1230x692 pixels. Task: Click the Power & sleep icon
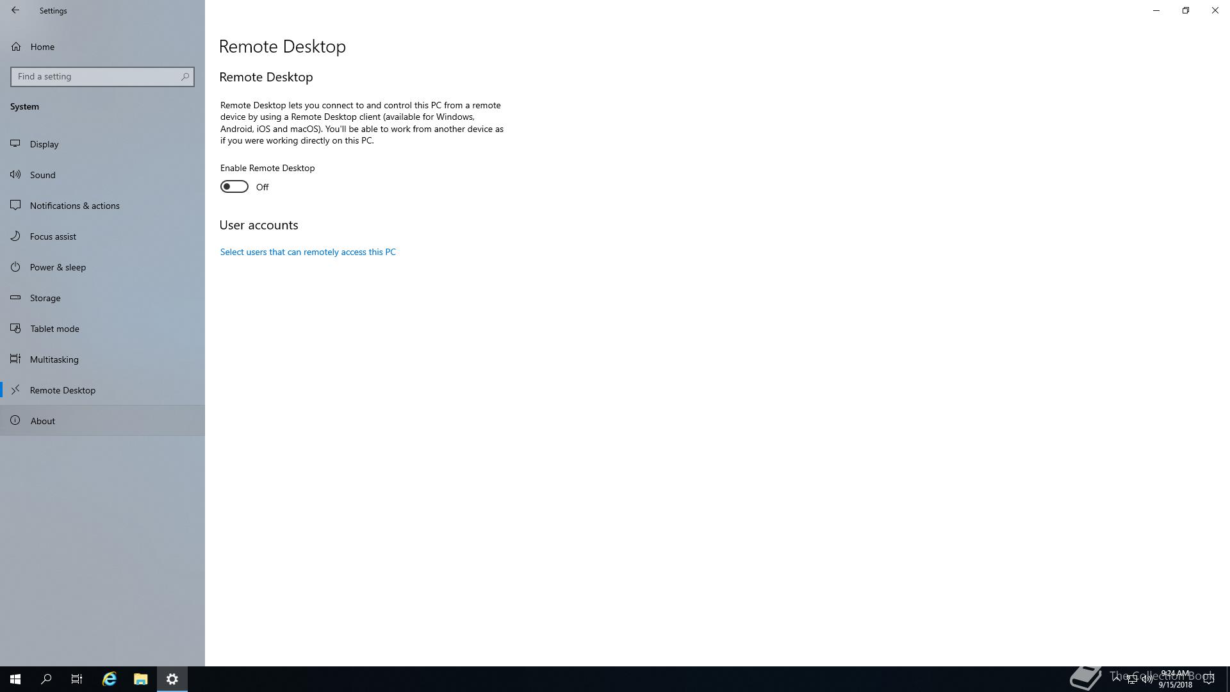click(15, 267)
